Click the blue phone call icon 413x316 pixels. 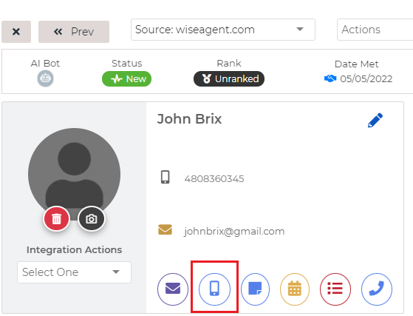point(377,289)
